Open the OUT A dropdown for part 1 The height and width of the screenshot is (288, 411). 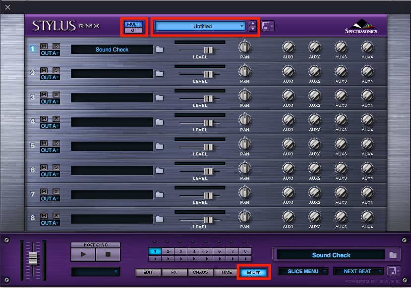point(50,53)
